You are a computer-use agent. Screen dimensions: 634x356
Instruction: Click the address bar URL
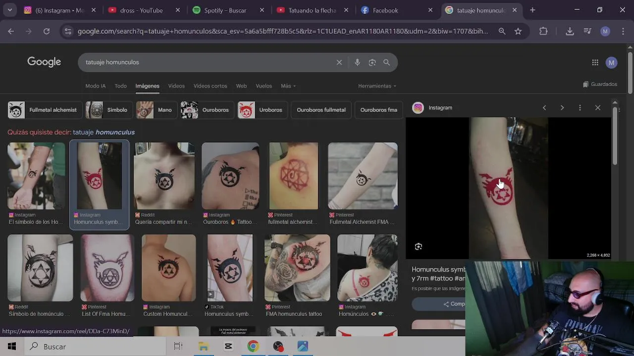click(x=282, y=31)
